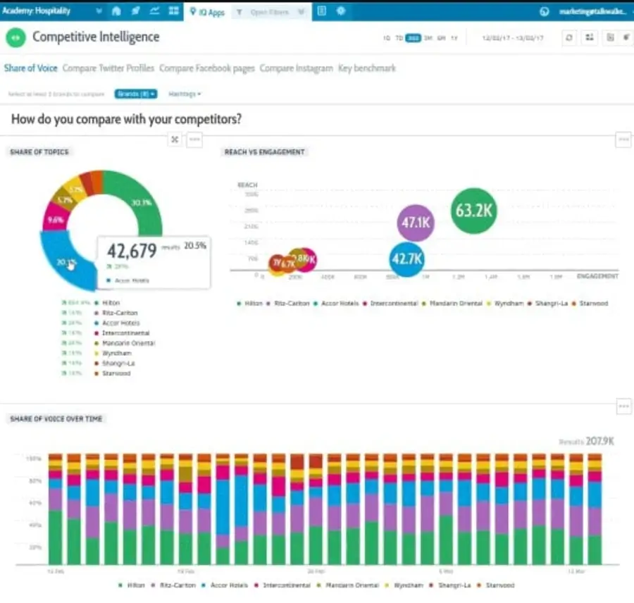Click the rocket icon in top bar
Image resolution: width=634 pixels, height=603 pixels.
[135, 11]
